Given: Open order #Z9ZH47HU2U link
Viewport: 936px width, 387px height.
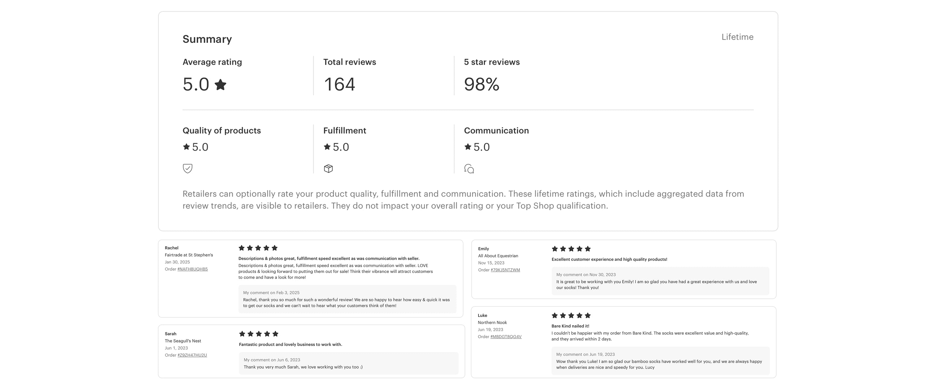Looking at the screenshot, I should [192, 355].
